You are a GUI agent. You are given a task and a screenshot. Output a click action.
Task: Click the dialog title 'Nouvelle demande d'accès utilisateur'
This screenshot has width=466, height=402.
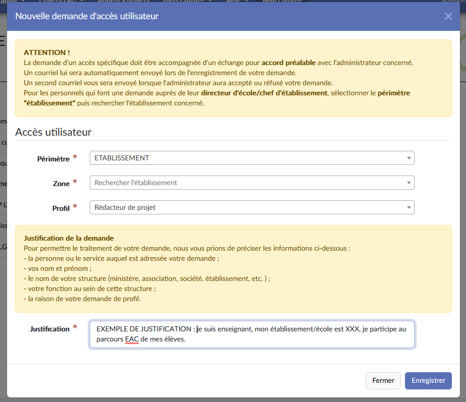tap(87, 16)
